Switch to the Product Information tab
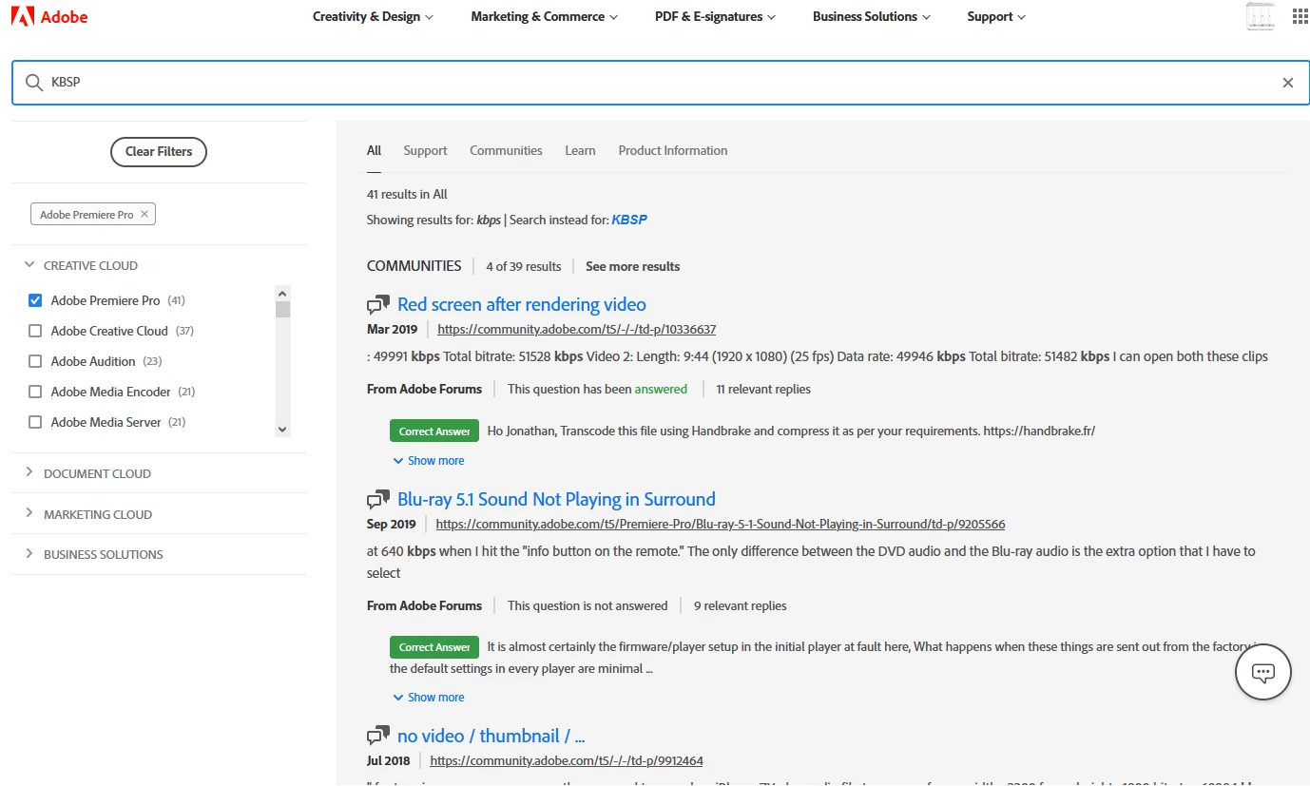1310x786 pixels. coord(673,150)
